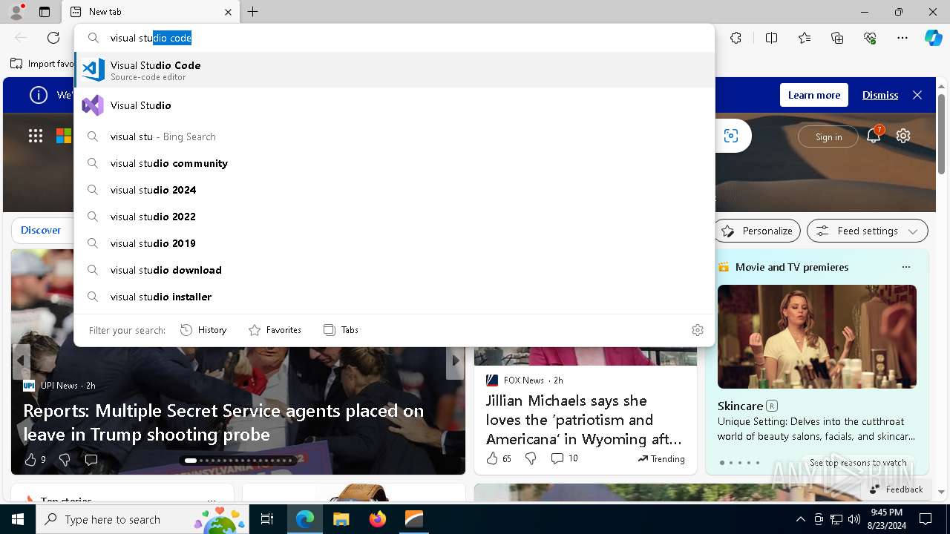
Task: Open the browser profile icon
Action: point(16,12)
